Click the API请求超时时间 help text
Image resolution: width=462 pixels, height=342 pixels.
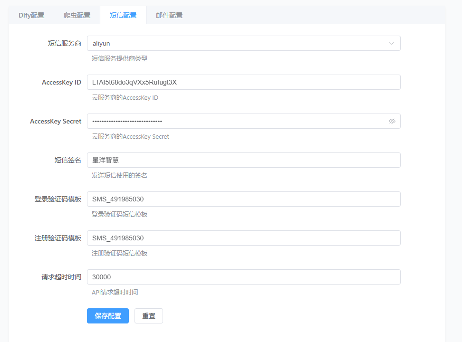115,292
